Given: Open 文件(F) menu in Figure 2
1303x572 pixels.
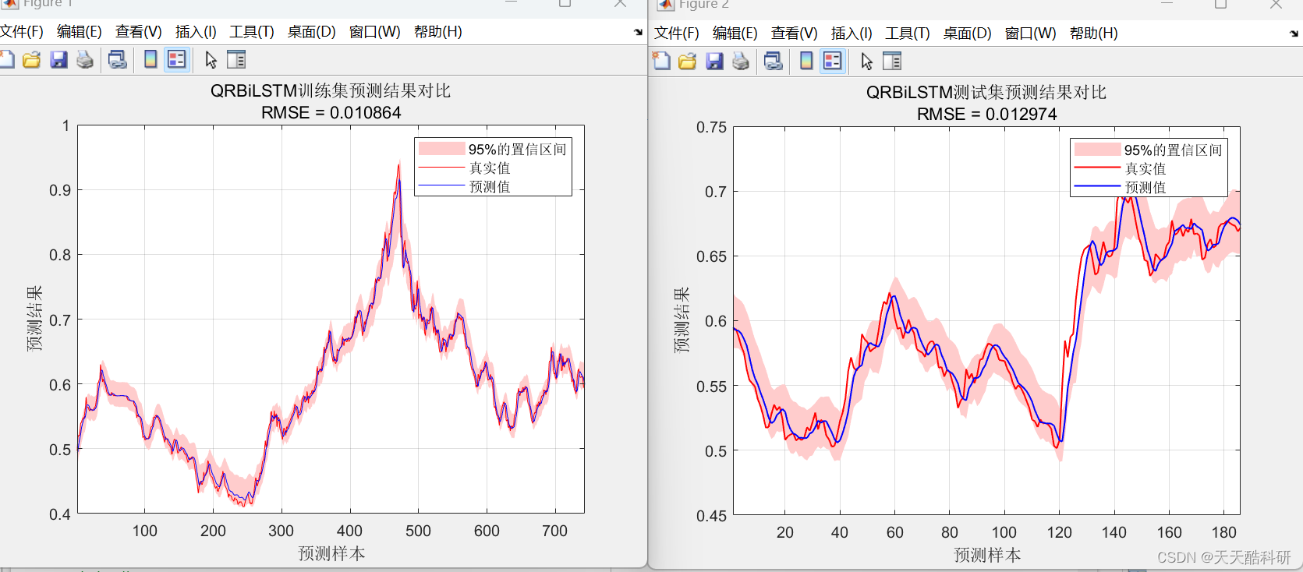Looking at the screenshot, I should click(677, 34).
